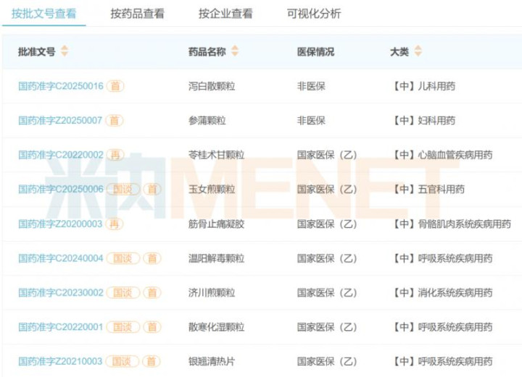Click 非医保 in 参蒲颗粒 row
This screenshot has width=522, height=377.
(x=311, y=121)
